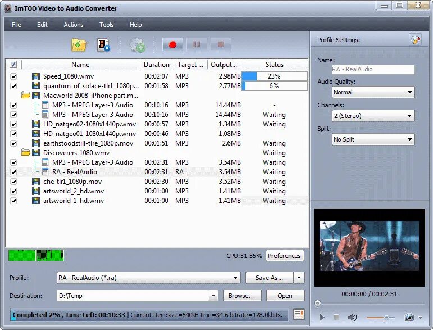Image resolution: width=433 pixels, height=330 pixels.
Task: Open the Channels dropdown
Action: click(x=373, y=116)
